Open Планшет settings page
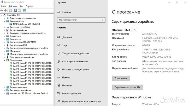The height and width of the screenshot is (106, 188). coord(67,85)
